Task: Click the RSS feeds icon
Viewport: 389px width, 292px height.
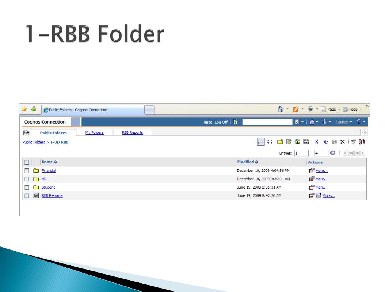Action: pyautogui.click(x=296, y=109)
